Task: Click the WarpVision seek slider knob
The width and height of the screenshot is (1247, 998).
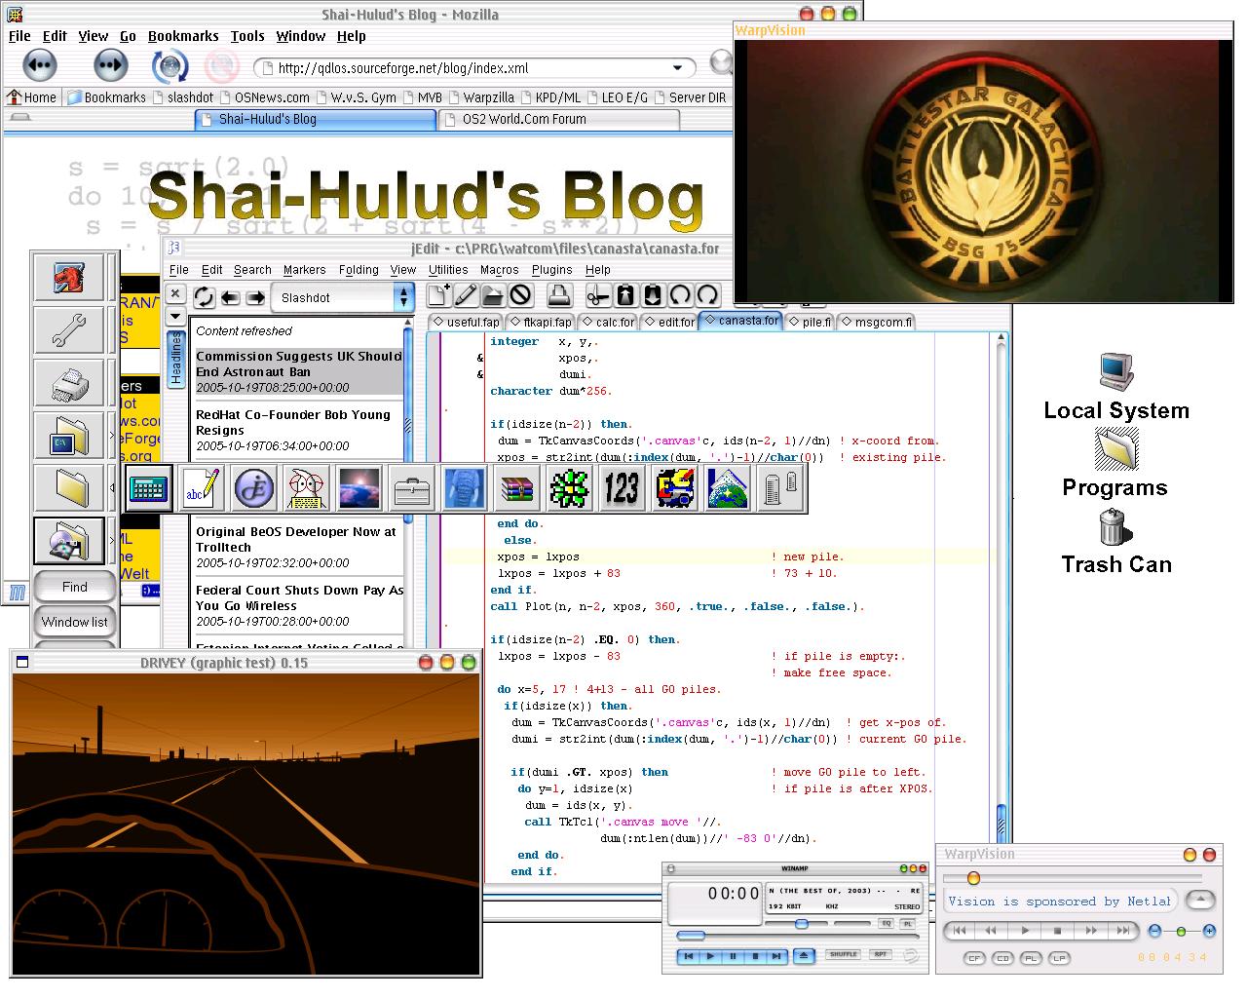Action: pyautogui.click(x=973, y=878)
